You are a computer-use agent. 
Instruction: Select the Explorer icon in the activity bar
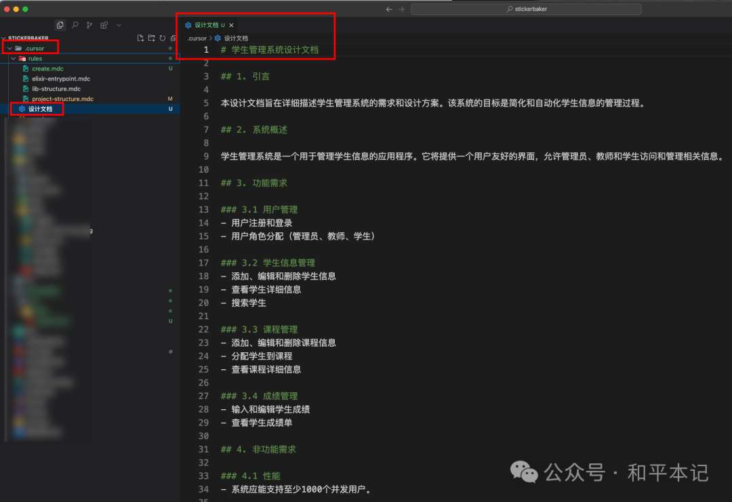(x=60, y=24)
